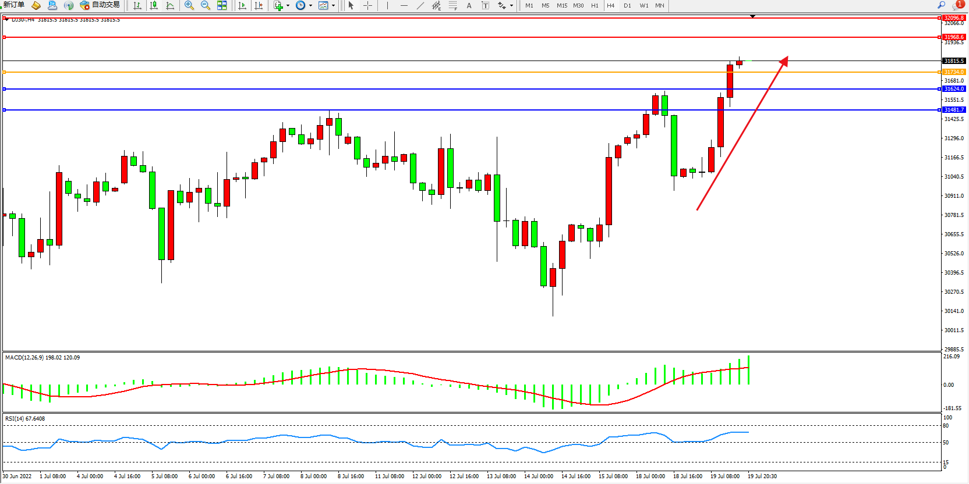
Task: Pick the trendline drawing tool
Action: coord(420,5)
